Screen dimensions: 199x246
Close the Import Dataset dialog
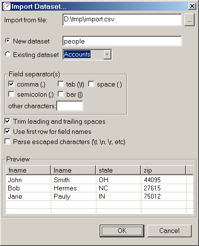(192, 6)
